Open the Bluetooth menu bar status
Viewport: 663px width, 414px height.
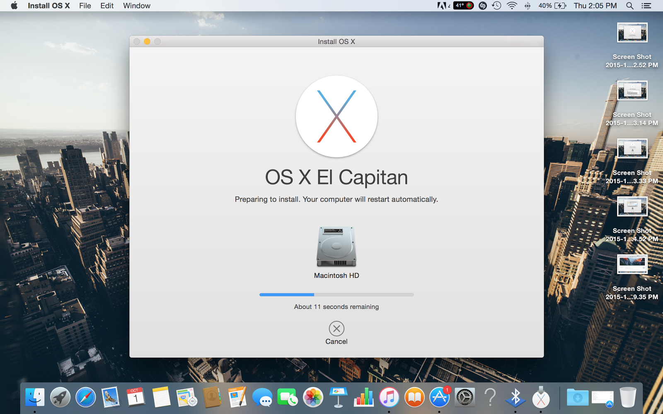[x=527, y=6]
